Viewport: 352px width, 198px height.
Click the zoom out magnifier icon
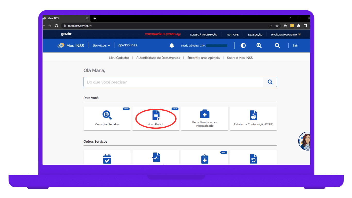click(x=277, y=46)
